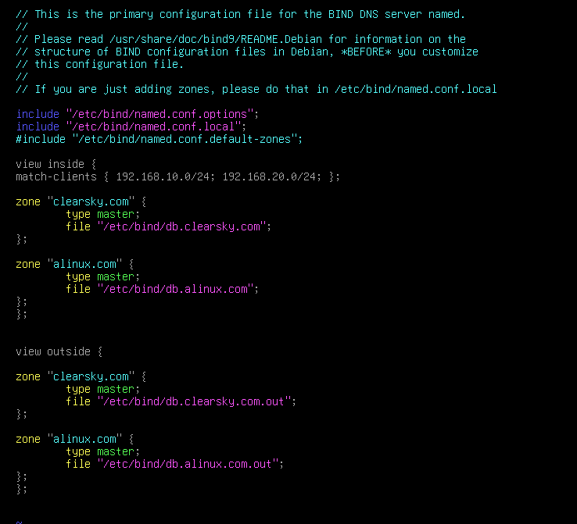Click the named.conf.local include path string

(153, 127)
